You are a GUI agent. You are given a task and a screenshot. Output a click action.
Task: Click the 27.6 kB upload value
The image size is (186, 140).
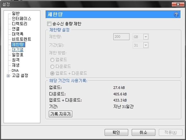[x=119, y=88]
